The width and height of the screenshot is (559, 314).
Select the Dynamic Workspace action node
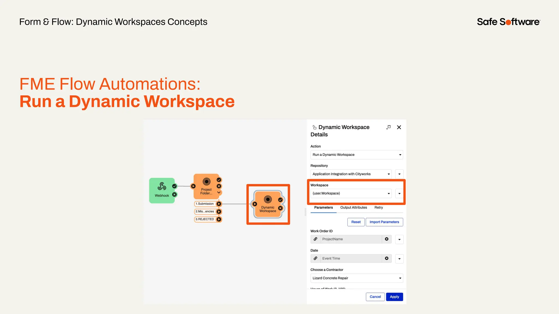click(268, 204)
